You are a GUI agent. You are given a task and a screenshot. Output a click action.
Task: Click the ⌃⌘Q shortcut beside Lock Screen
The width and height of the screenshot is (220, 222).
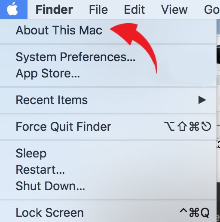195,213
